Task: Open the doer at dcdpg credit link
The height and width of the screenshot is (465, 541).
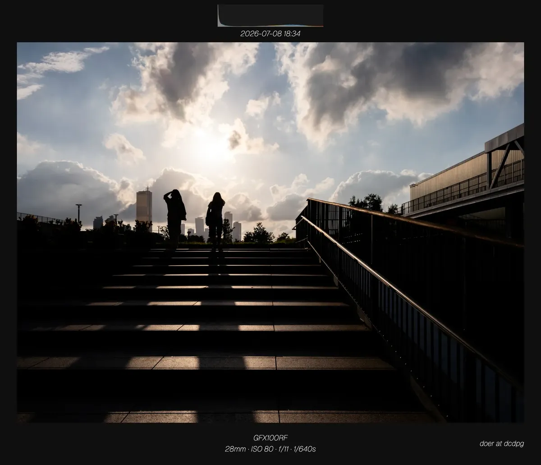Action: click(x=502, y=444)
